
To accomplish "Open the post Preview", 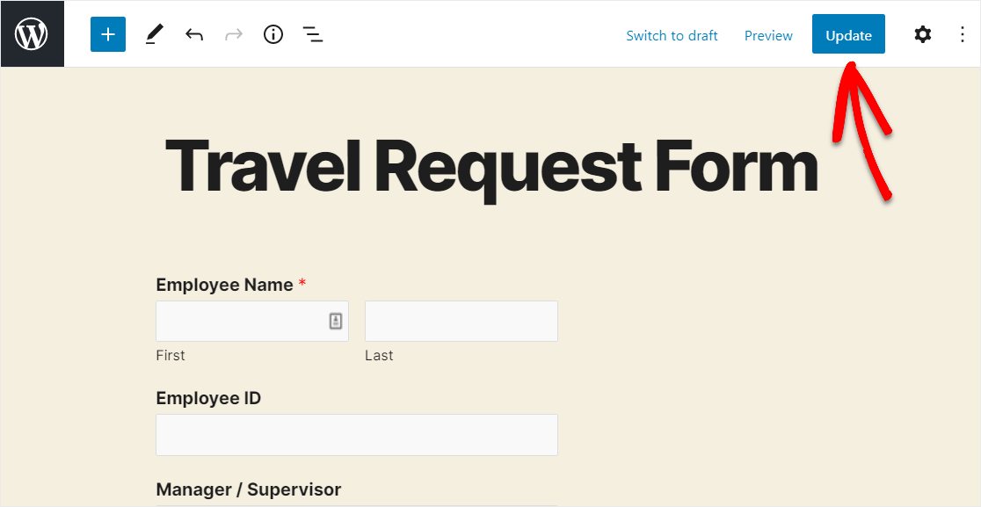I will pos(768,36).
